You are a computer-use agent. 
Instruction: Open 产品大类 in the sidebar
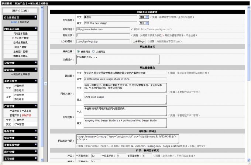14,111
